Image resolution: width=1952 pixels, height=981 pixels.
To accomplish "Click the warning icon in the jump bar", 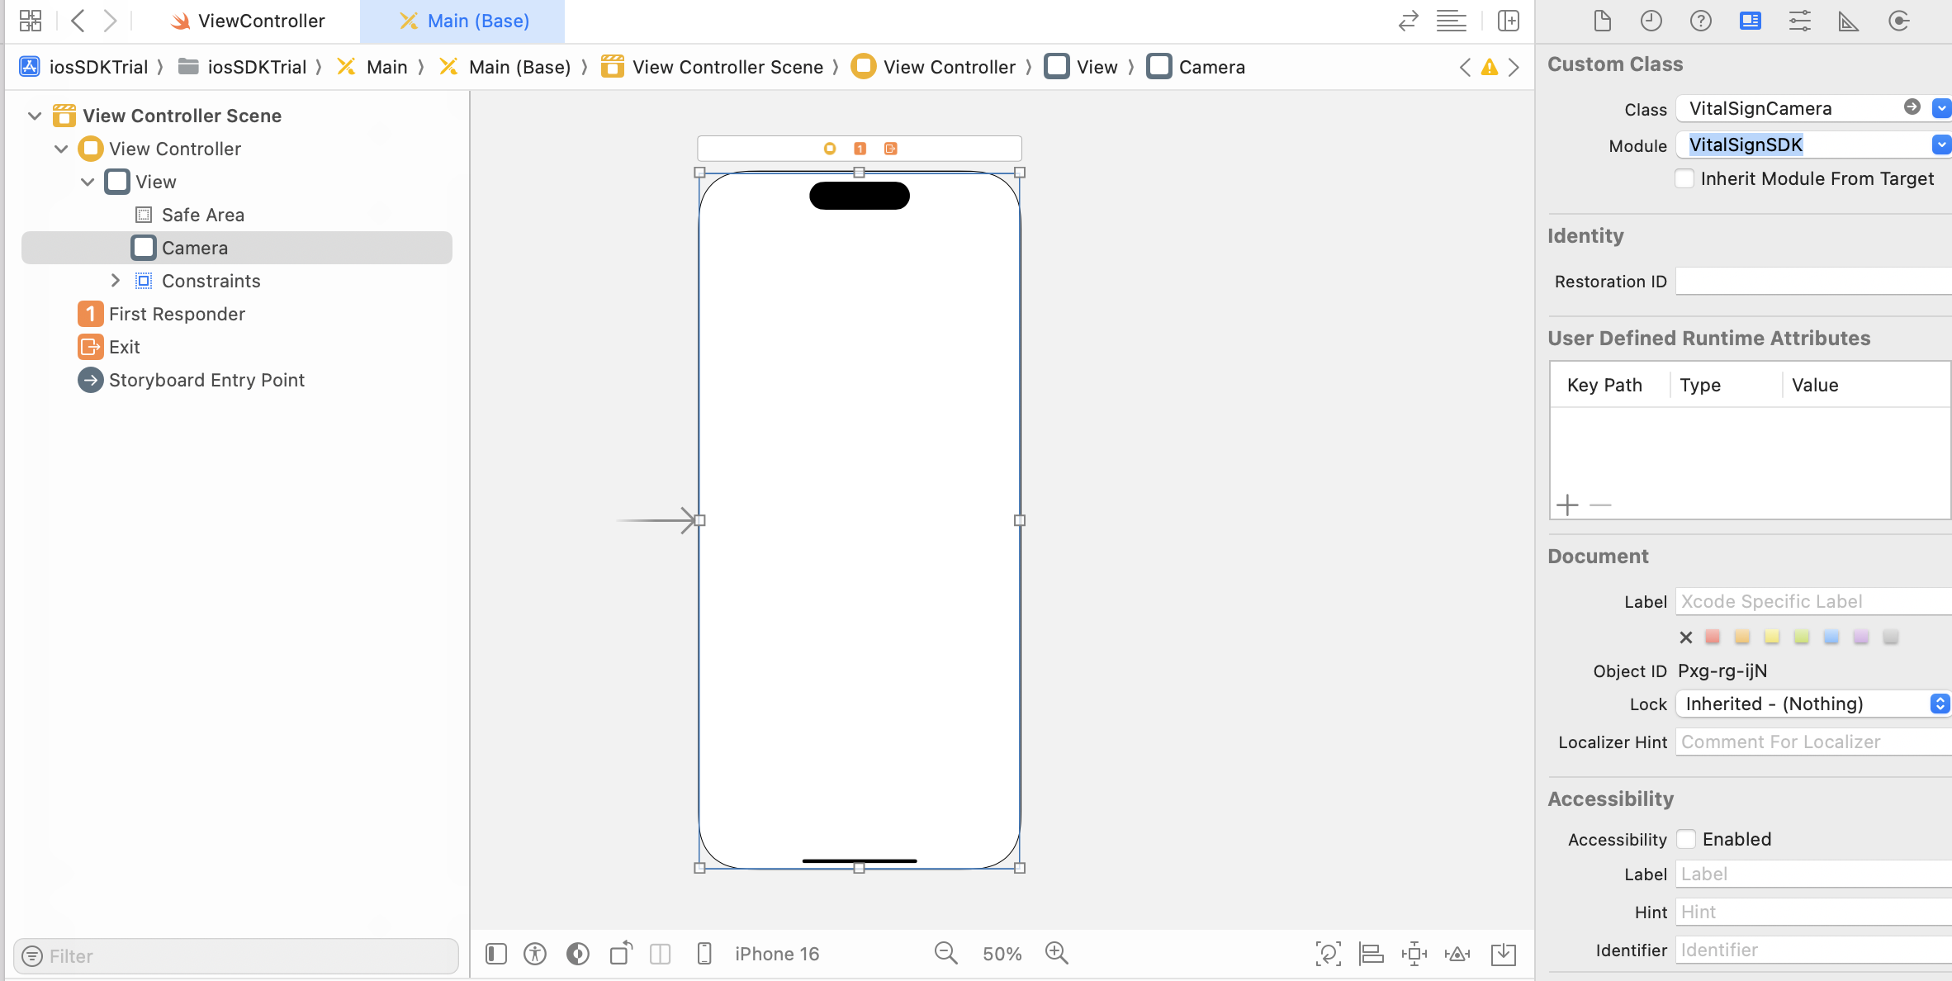I will 1490,67.
